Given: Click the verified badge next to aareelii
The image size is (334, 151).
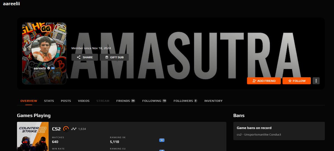Looking at the screenshot, I should (x=48, y=68).
